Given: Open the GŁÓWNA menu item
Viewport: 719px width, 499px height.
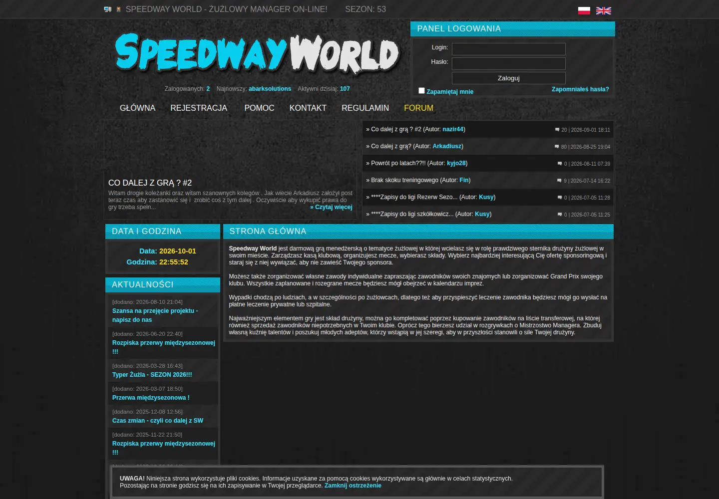Looking at the screenshot, I should point(137,108).
